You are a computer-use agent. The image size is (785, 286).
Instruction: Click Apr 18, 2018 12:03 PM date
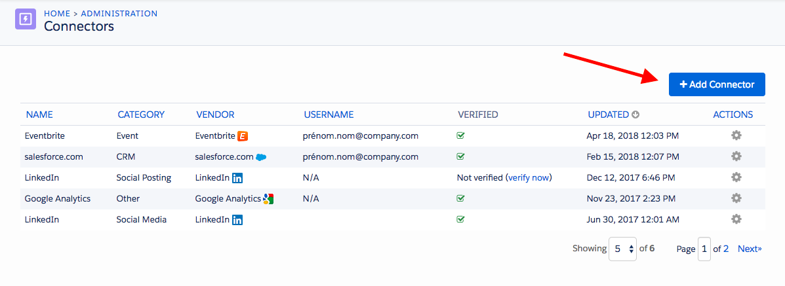tap(633, 135)
